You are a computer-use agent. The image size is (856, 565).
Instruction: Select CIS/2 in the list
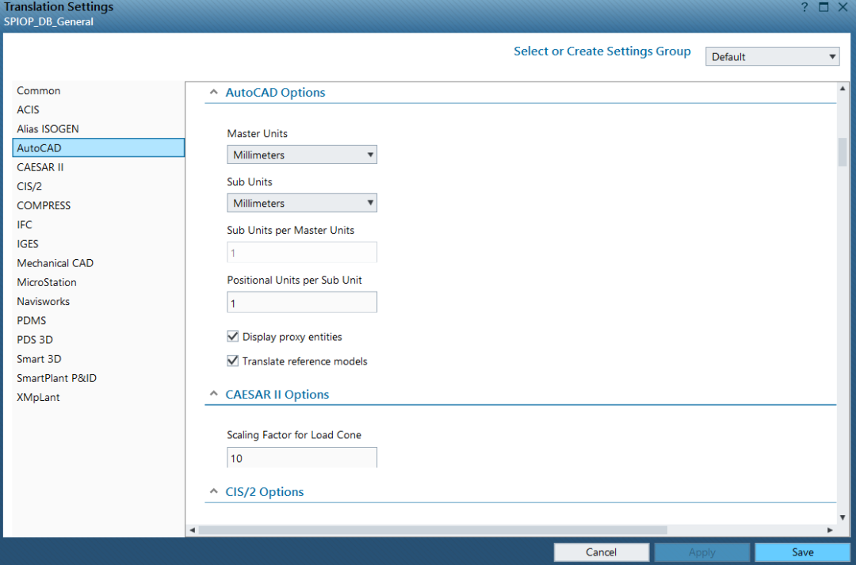pos(98,186)
